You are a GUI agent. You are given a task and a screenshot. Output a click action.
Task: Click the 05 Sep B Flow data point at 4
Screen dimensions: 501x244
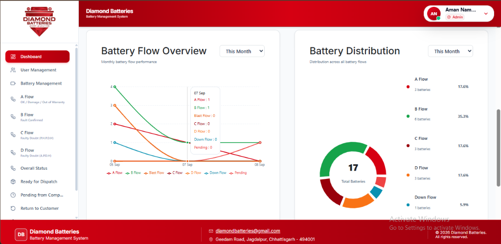coord(114,87)
